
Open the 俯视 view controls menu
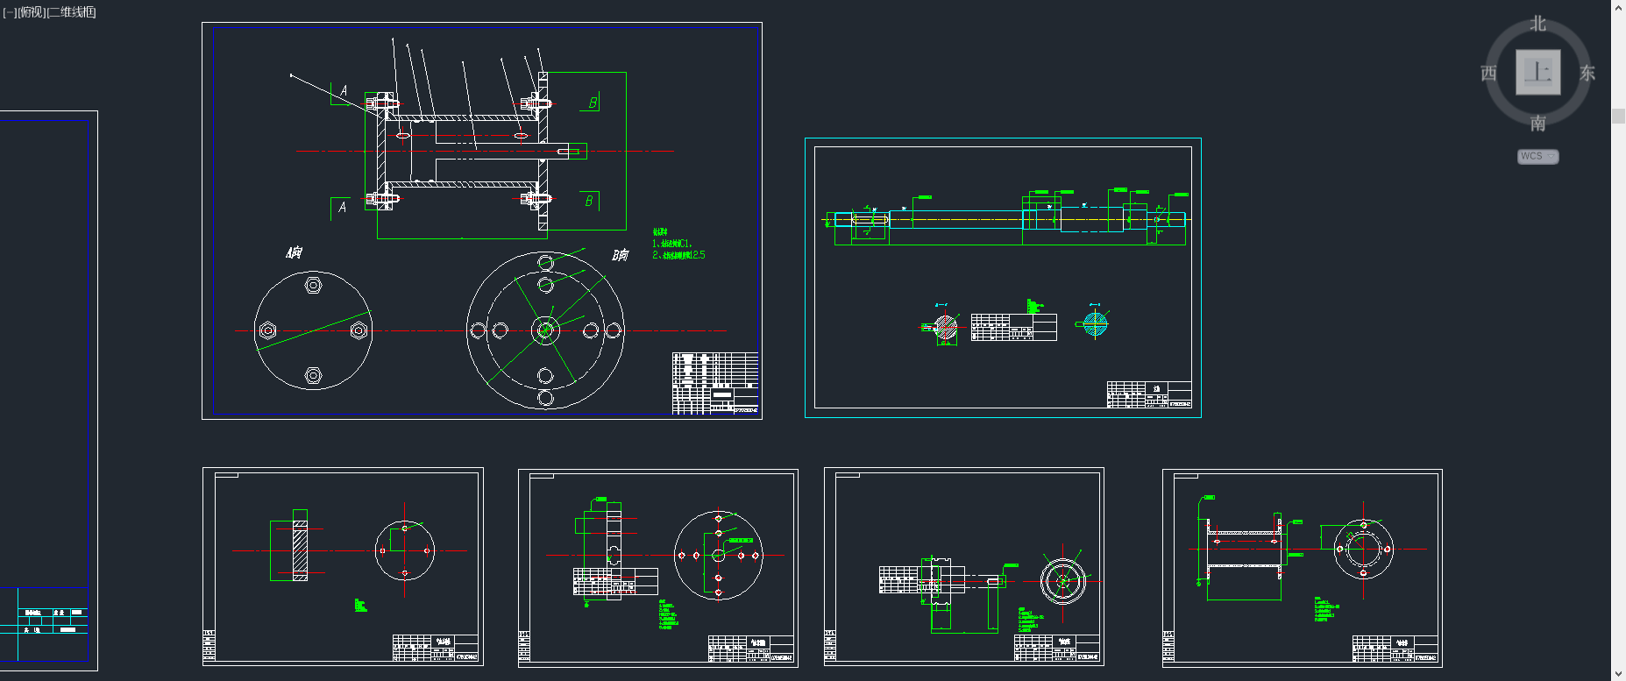pos(31,12)
